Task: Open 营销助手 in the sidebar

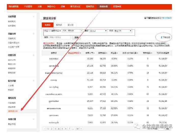Action: (12, 73)
